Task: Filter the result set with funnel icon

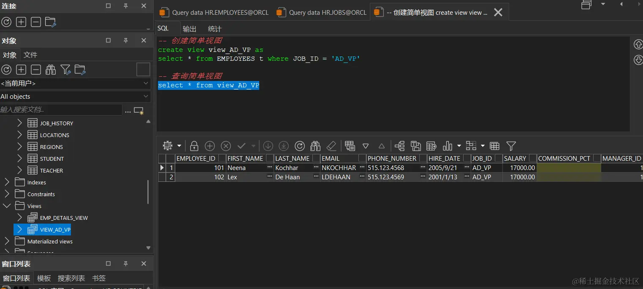Action: [511, 146]
